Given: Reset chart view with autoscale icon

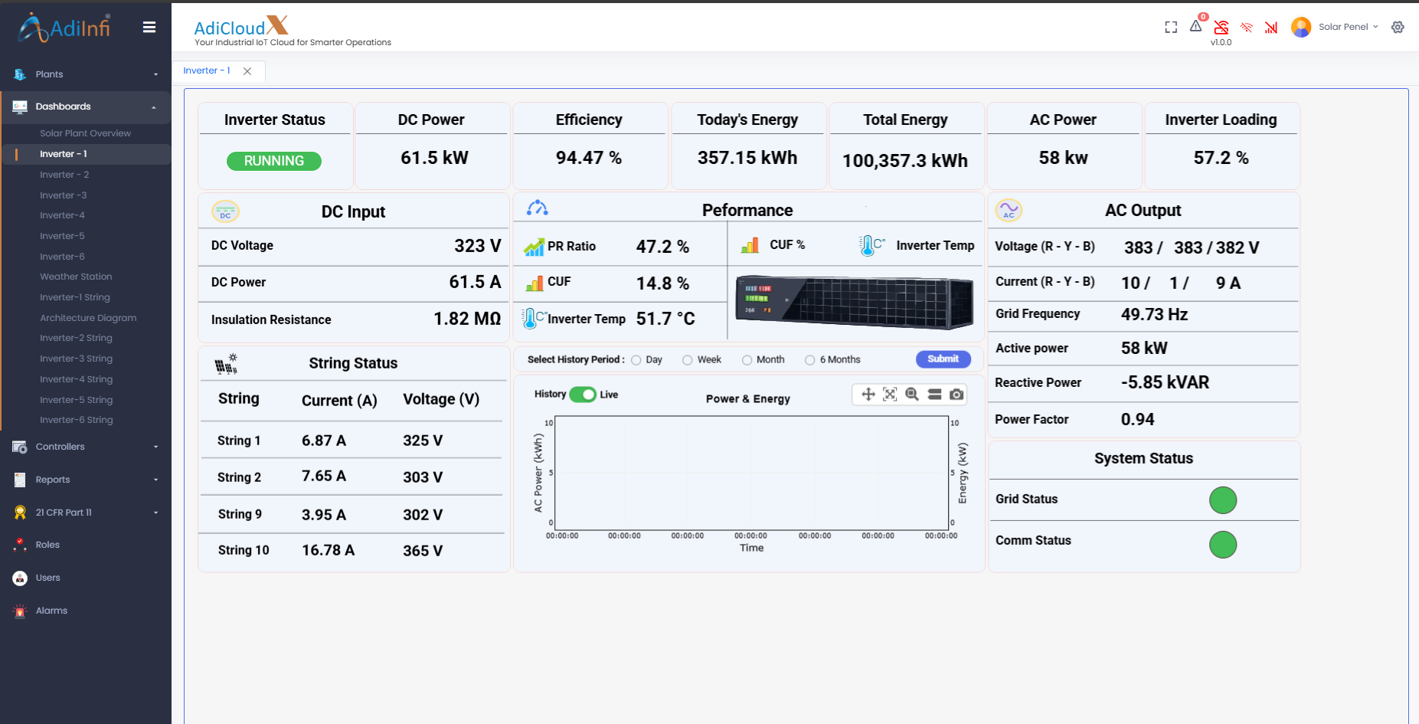Looking at the screenshot, I should [890, 395].
